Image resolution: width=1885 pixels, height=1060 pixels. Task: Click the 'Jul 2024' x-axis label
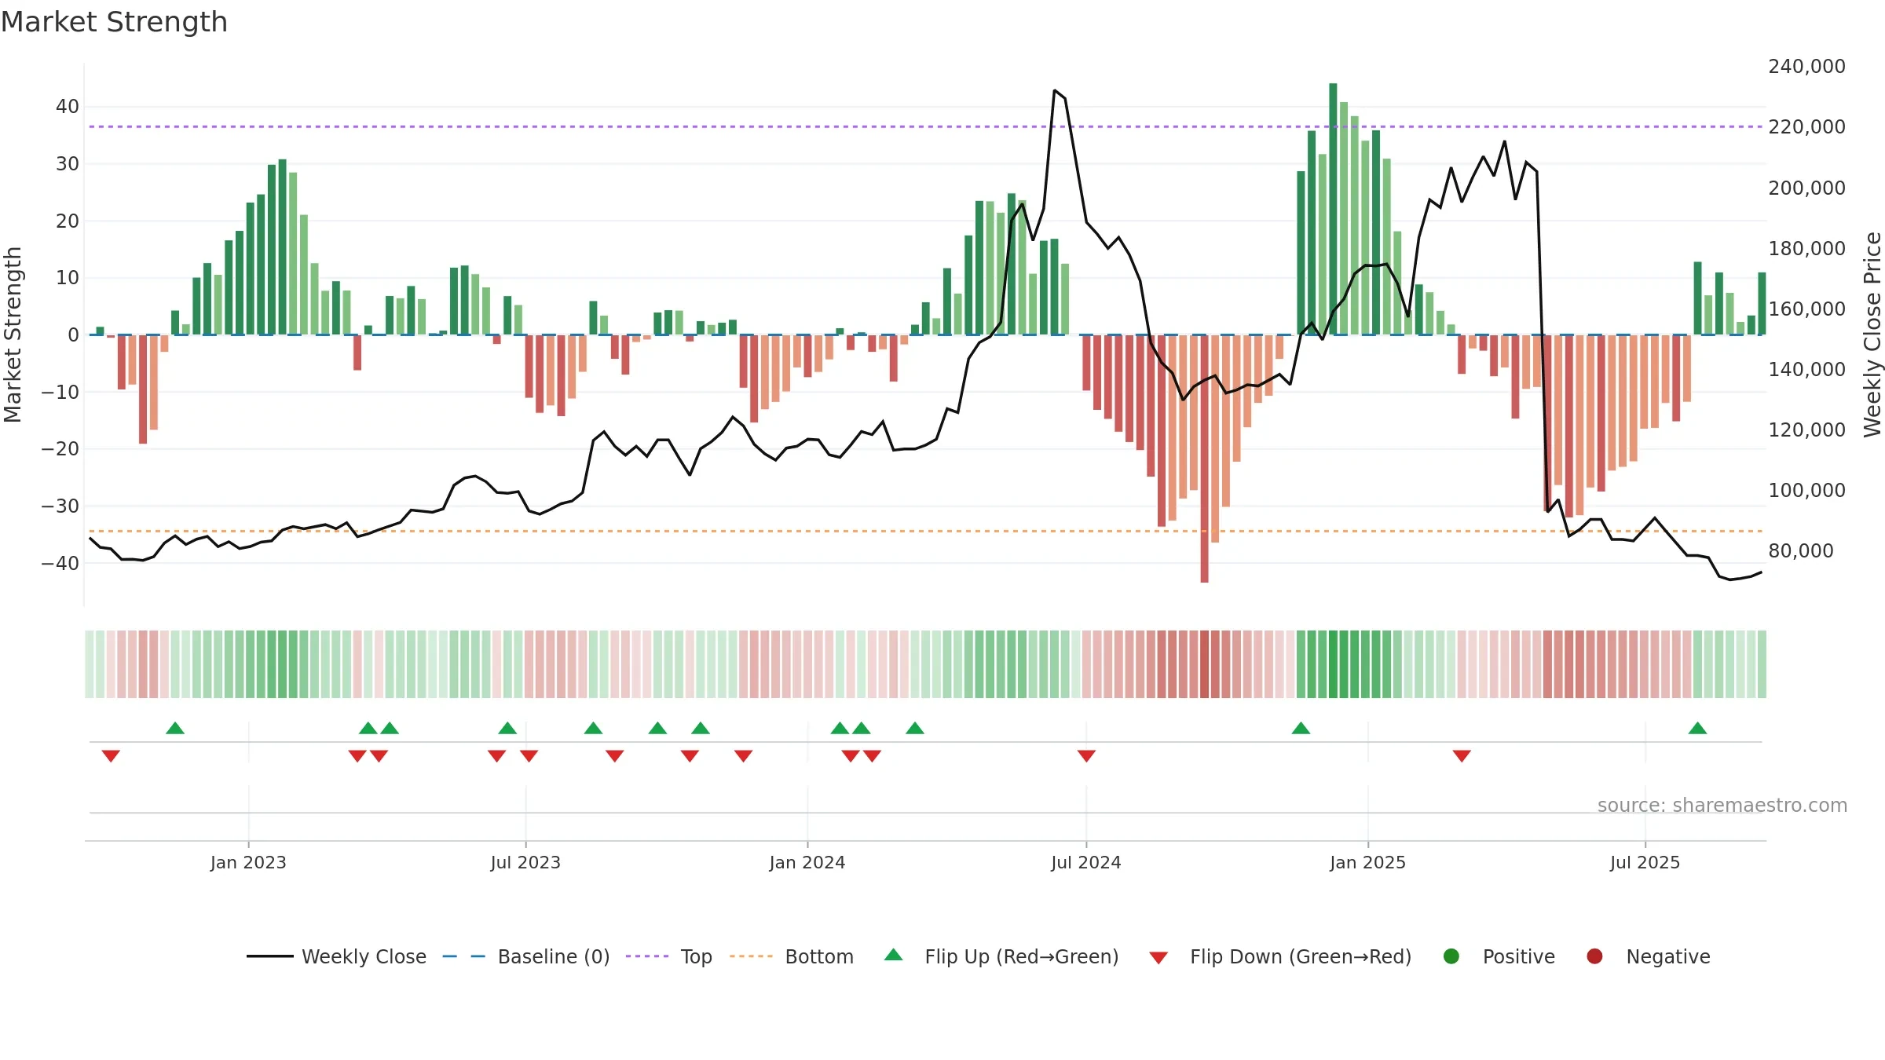pyautogui.click(x=1086, y=862)
